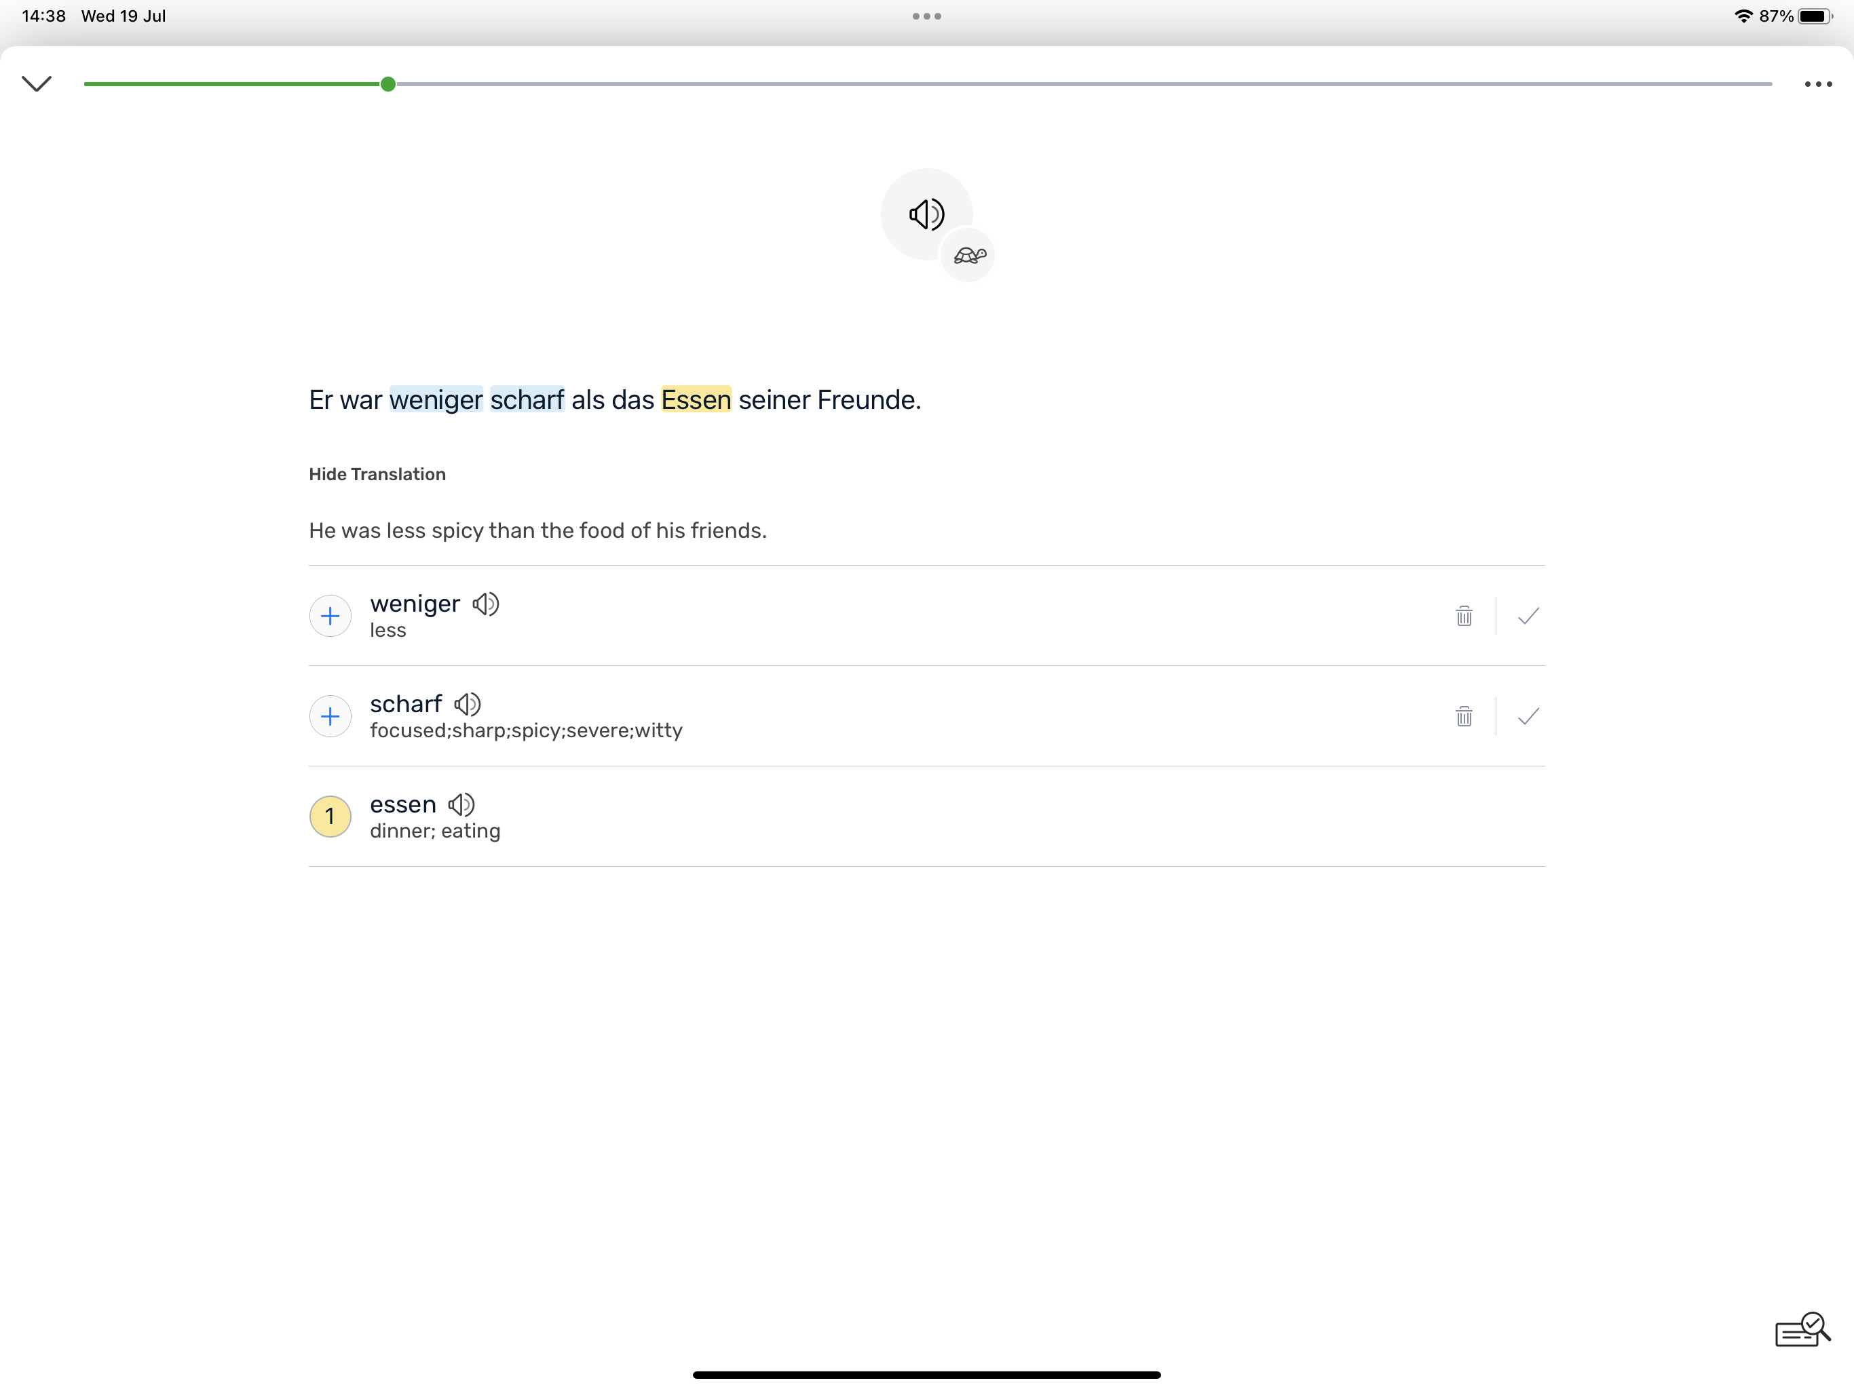This screenshot has height=1389, width=1854.
Task: Tap the word 'war' in the sentence
Action: coord(361,400)
